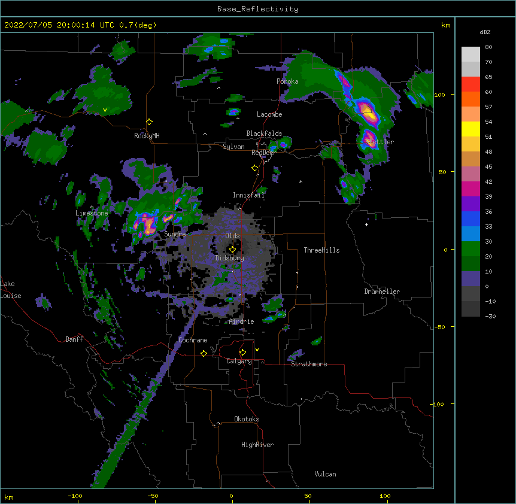Image resolution: width=516 pixels, height=504 pixels.
Task: Click the bright yellow 54 dBZ legend swatch
Action: coord(471,129)
